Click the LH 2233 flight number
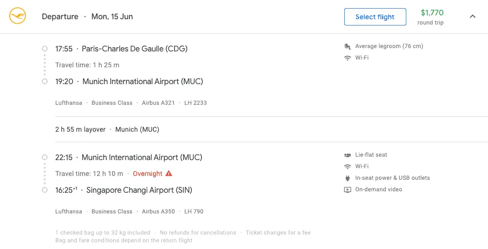The width and height of the screenshot is (488, 249). pos(196,103)
